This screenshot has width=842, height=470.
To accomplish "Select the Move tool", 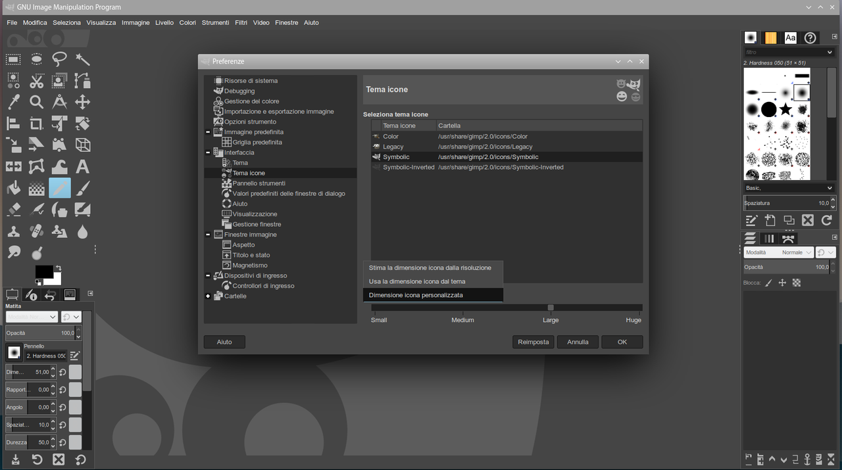I will coord(82,102).
